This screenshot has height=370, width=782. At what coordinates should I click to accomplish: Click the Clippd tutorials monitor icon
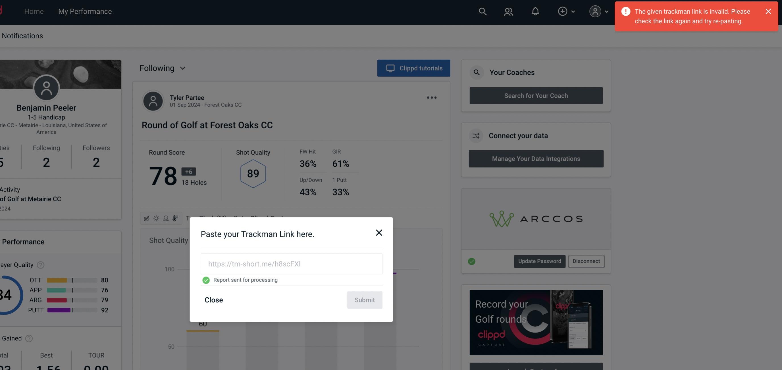(x=390, y=68)
